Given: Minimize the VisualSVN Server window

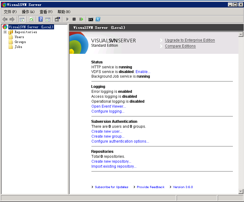Looking at the screenshot, I should pos(230,5).
